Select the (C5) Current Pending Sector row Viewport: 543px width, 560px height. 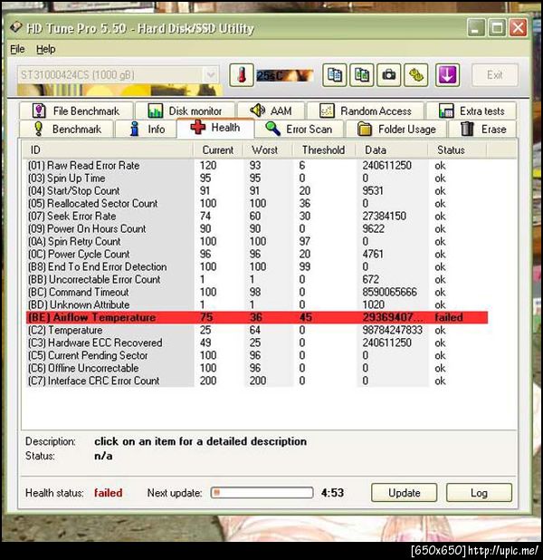pyautogui.click(x=257, y=355)
